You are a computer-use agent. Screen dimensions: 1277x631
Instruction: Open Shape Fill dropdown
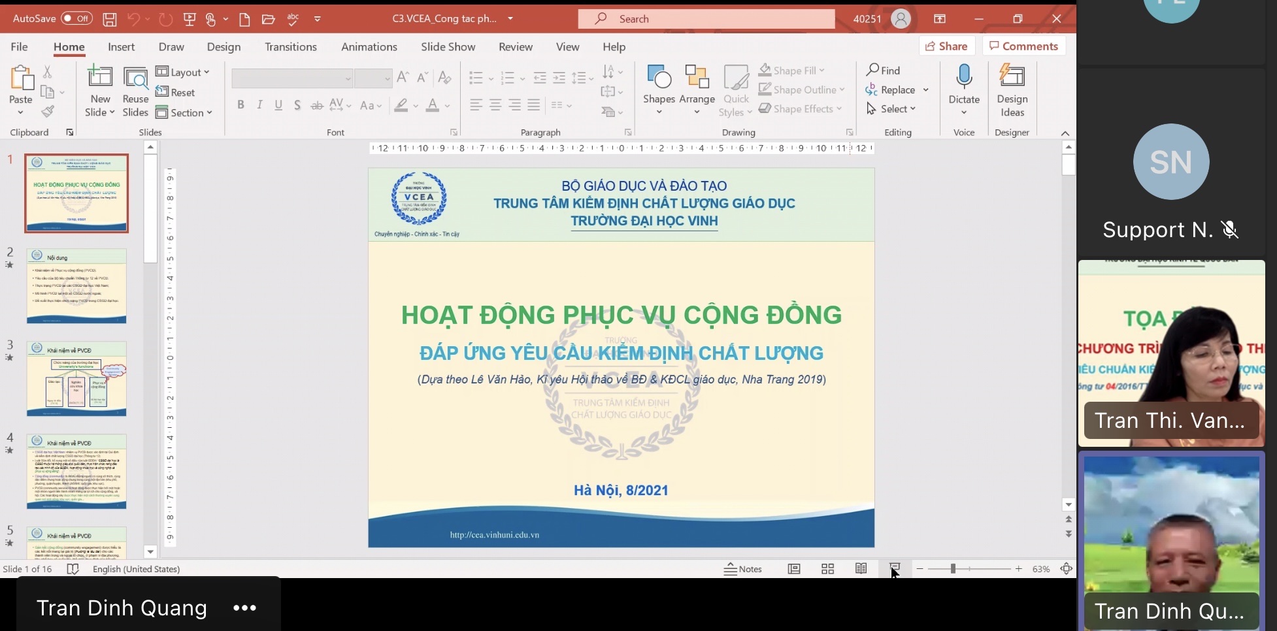coord(791,70)
